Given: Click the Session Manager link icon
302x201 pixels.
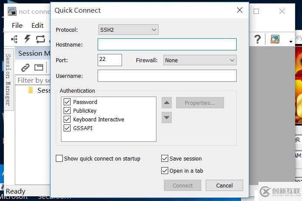Looking at the screenshot, I should (25, 67).
